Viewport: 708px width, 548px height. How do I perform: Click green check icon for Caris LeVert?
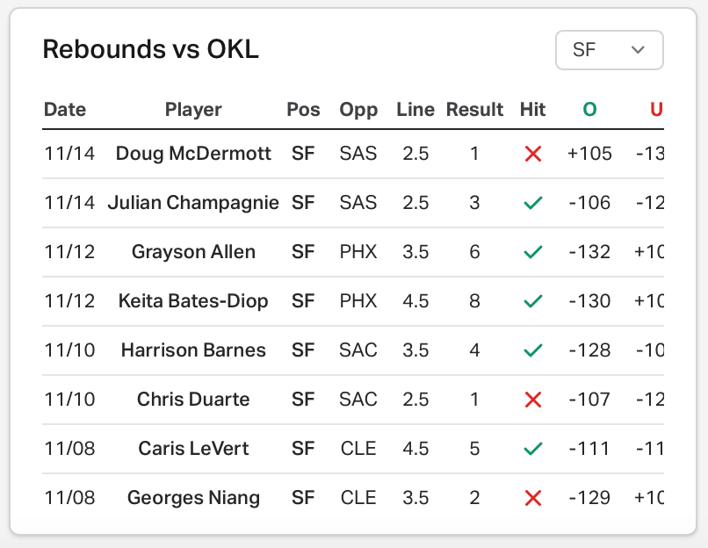point(533,449)
